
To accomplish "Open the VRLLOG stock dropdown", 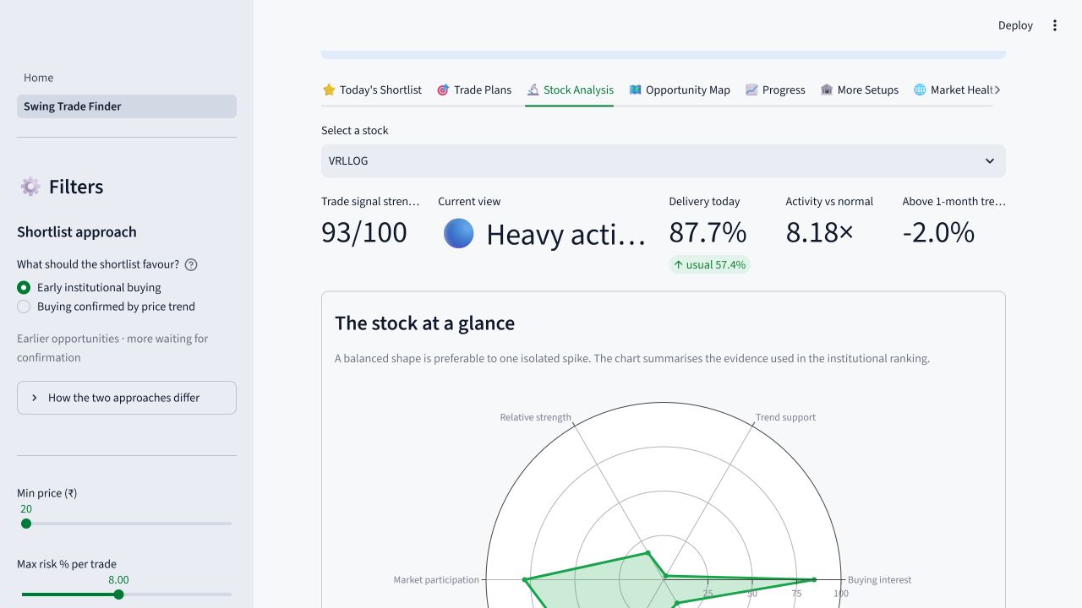I will pos(664,160).
